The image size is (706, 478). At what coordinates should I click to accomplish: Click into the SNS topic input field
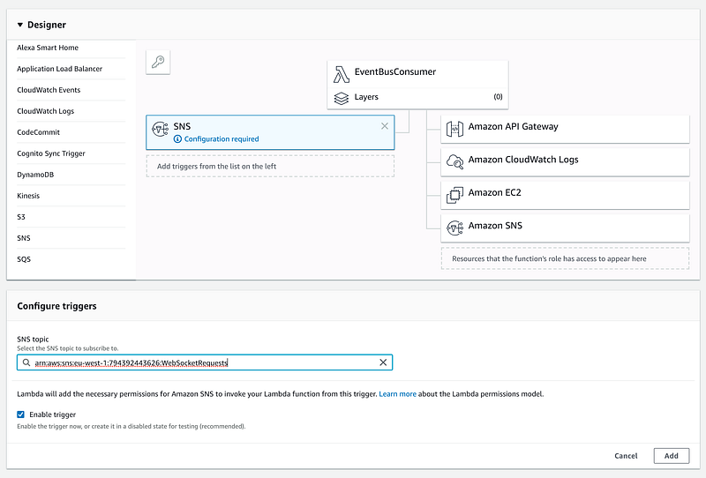point(205,362)
